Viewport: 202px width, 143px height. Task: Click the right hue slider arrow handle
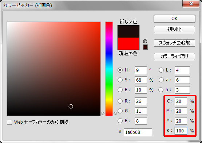coord(115,113)
